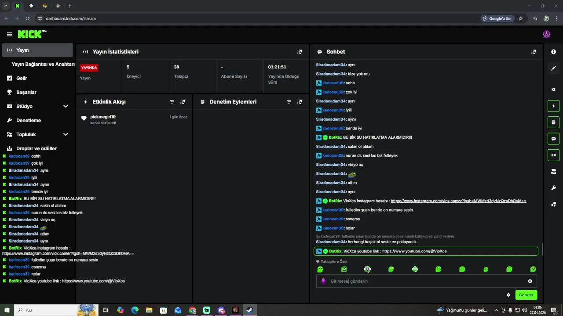Image resolution: width=563 pixels, height=316 pixels.
Task: Toggle the stream statistics broadcast panel icon
Action: coord(553,155)
